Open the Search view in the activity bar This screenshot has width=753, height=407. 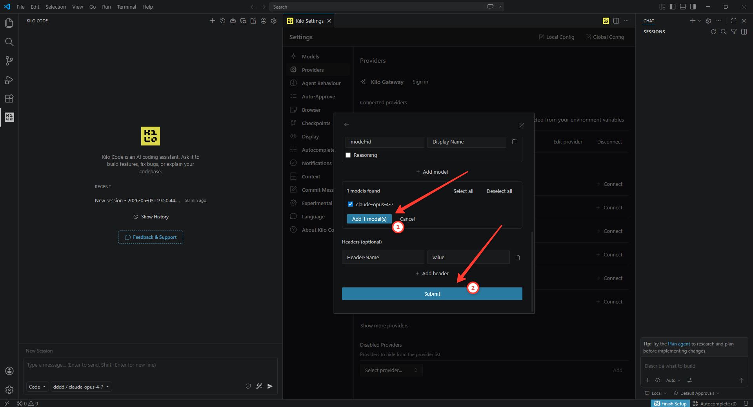[x=9, y=42]
